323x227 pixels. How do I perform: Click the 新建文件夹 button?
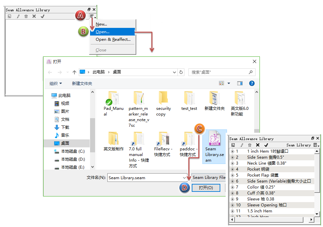point(82,84)
